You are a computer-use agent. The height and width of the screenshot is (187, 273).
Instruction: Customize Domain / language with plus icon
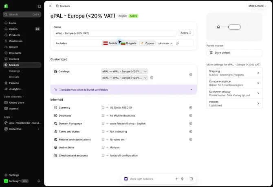pos(191,124)
